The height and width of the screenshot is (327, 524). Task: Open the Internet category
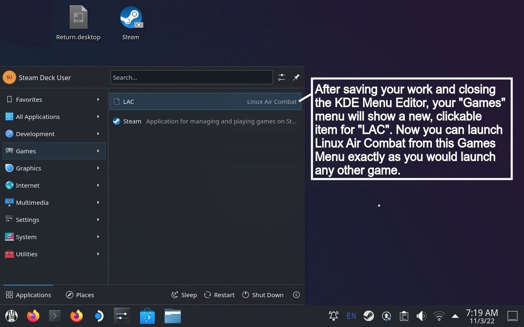(54, 185)
